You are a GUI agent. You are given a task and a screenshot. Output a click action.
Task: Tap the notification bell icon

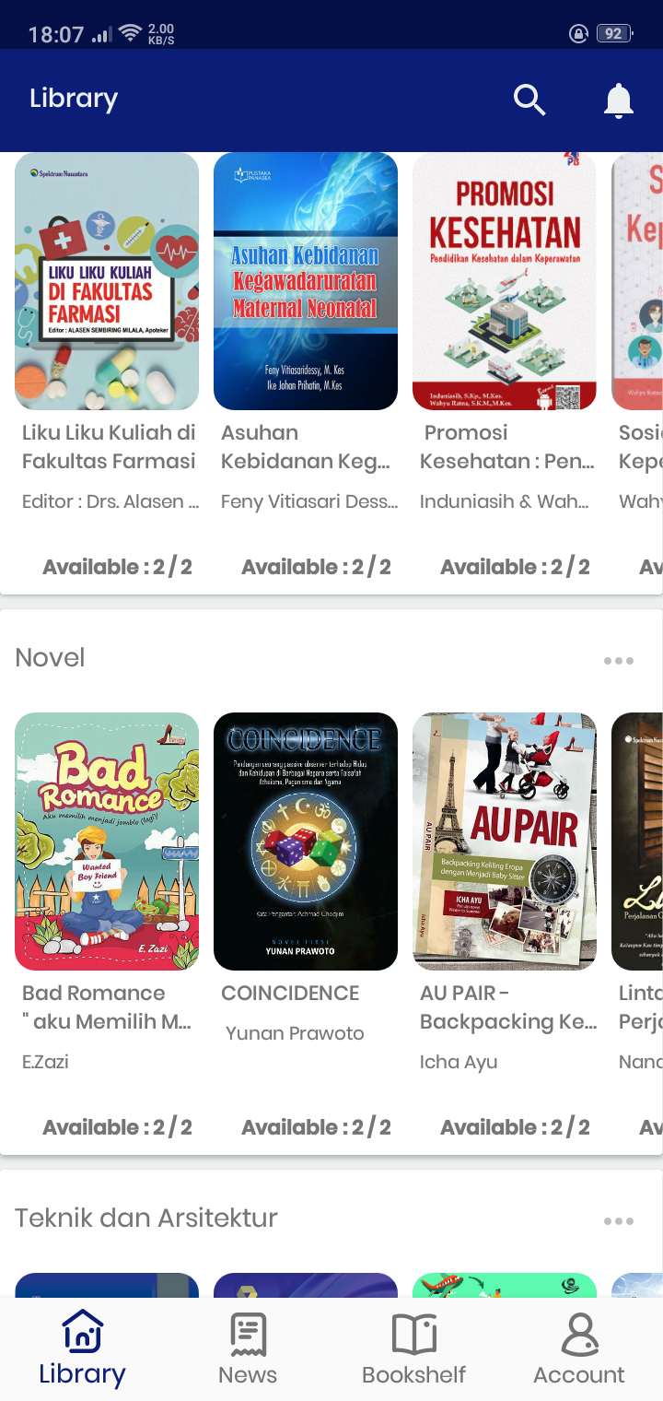point(619,100)
